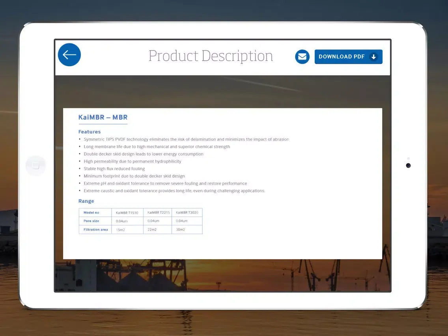Viewport: 448px width, 336px height.
Task: Go back using the arrow button
Action: pyautogui.click(x=69, y=55)
